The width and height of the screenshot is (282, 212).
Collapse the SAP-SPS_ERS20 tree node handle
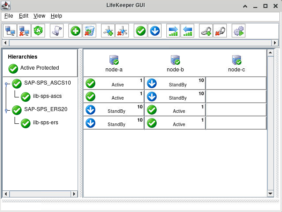tap(6, 110)
